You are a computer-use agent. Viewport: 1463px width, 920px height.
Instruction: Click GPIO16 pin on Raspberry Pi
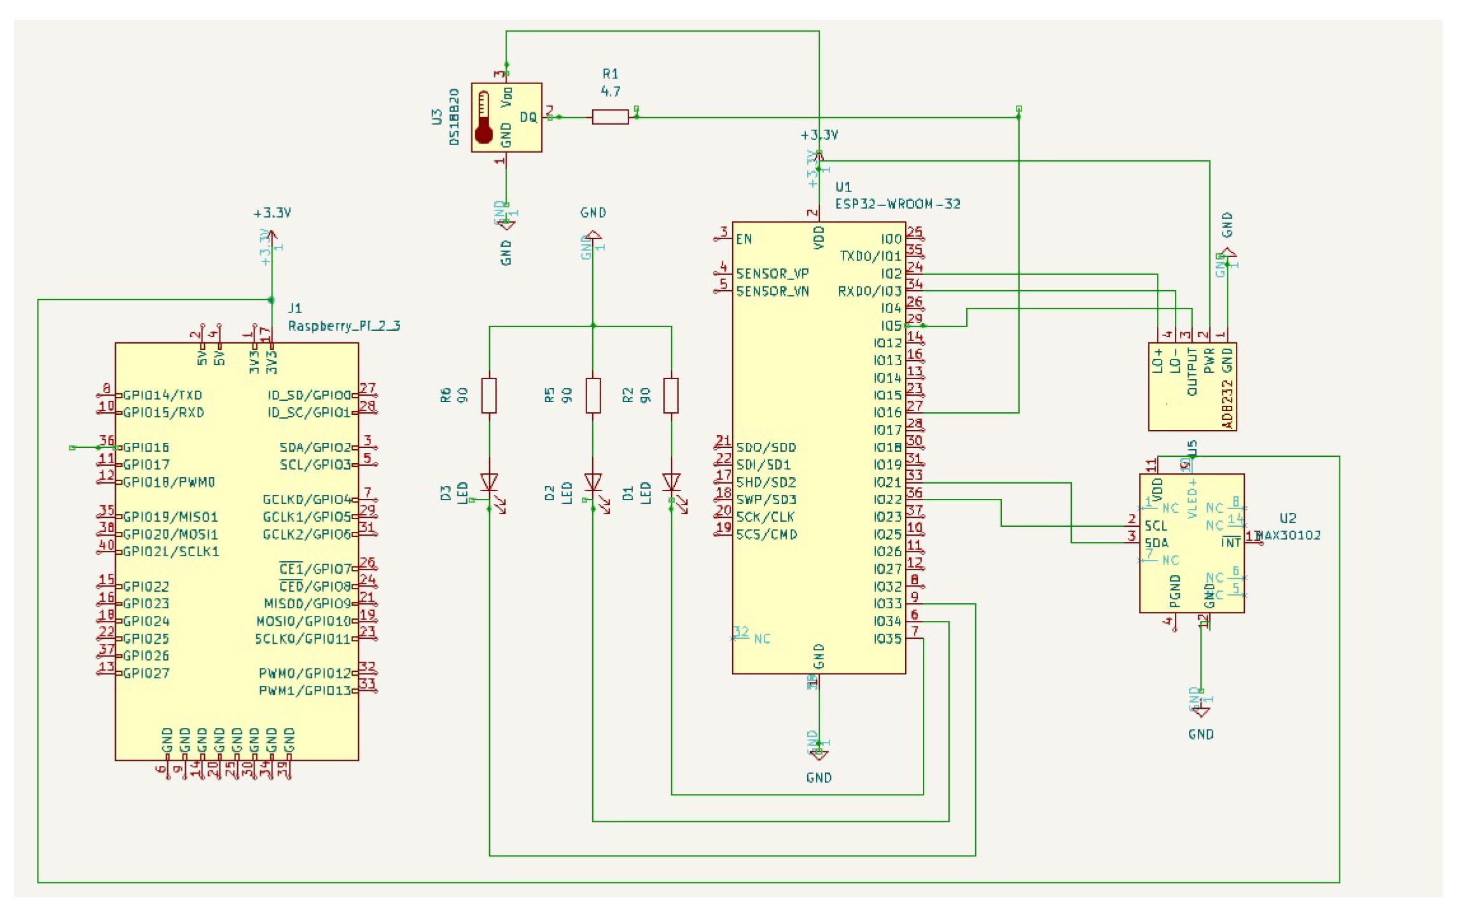(146, 447)
